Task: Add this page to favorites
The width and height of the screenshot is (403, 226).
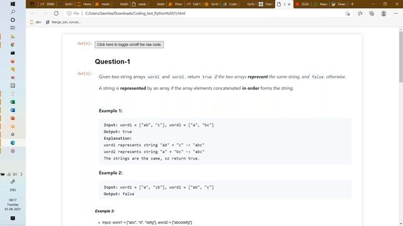Action: 348,14
